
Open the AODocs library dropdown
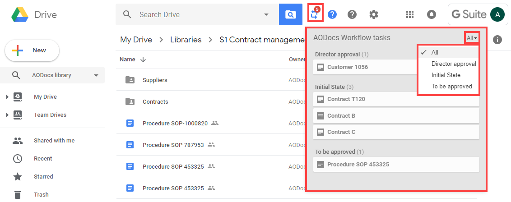pyautogui.click(x=53, y=75)
